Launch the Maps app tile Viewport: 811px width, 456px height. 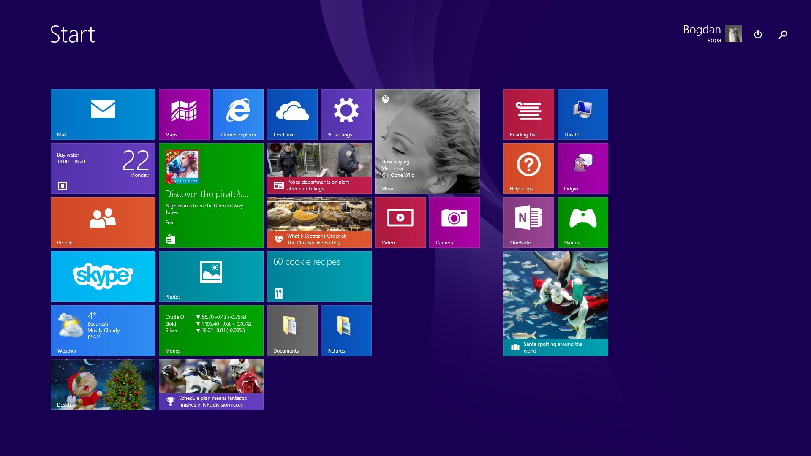pos(184,114)
